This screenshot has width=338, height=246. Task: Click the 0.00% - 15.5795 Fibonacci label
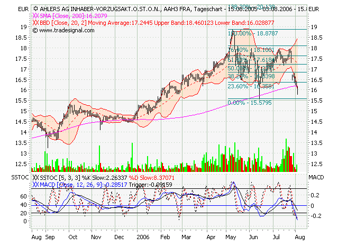(249, 103)
